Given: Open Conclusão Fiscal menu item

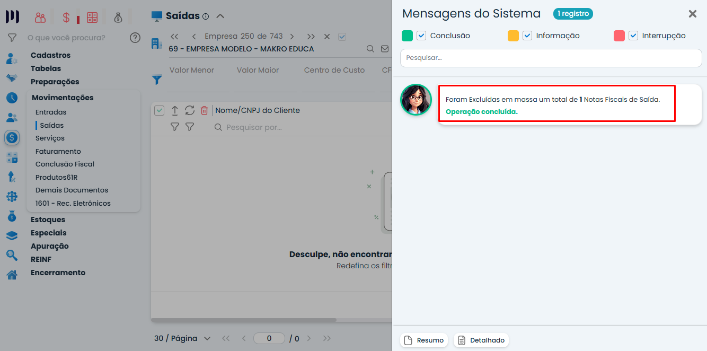Looking at the screenshot, I should click(x=65, y=164).
